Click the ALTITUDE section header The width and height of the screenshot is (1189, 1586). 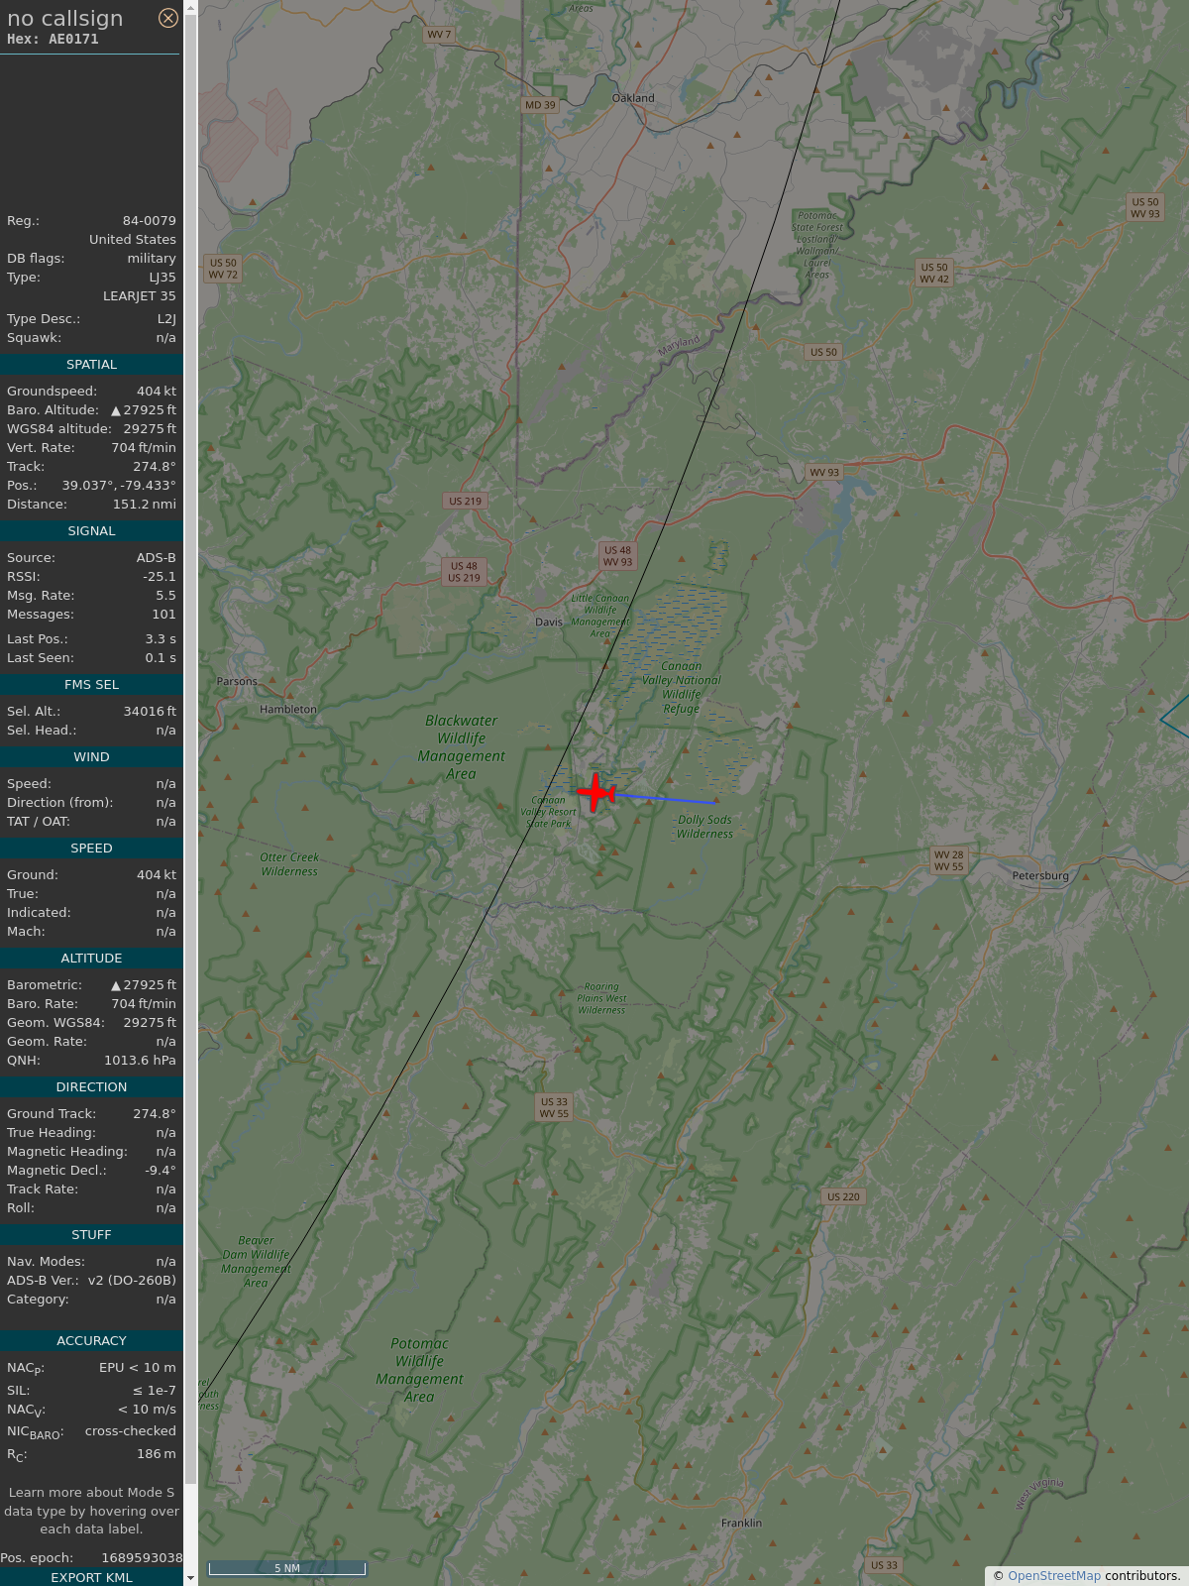pyautogui.click(x=91, y=959)
